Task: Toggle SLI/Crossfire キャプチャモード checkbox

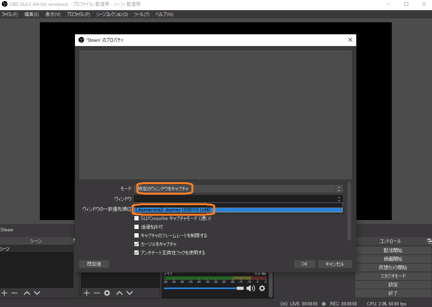Action: tap(136, 218)
